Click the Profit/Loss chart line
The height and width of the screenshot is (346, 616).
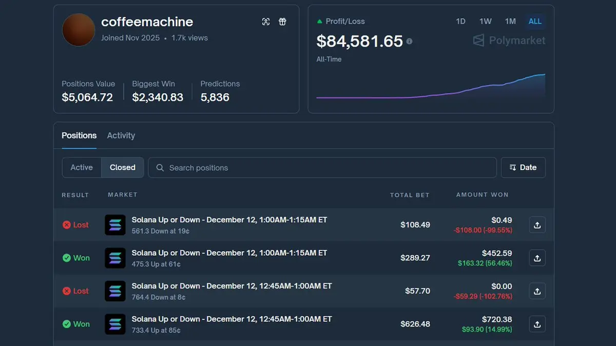[431, 87]
